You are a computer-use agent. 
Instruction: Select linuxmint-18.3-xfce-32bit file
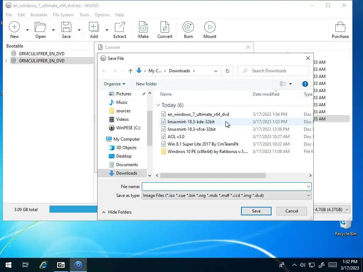[191, 129]
